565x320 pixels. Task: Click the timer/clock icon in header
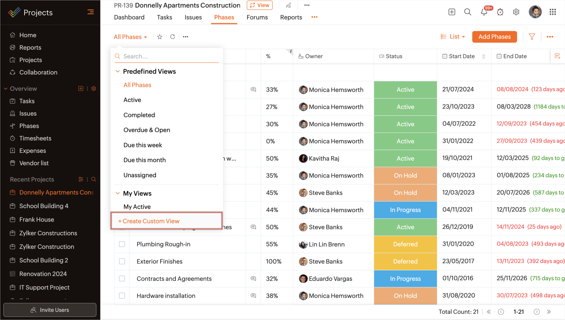click(x=500, y=11)
